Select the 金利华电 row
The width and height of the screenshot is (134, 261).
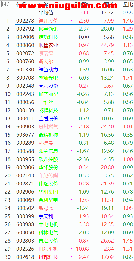(67, 200)
